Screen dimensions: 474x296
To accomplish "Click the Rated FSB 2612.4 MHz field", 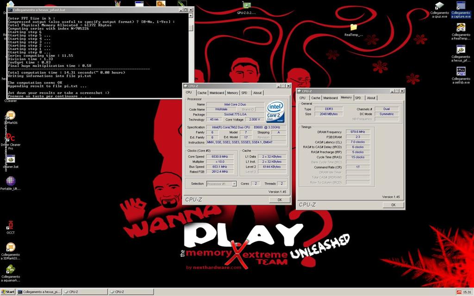I will tap(220, 172).
